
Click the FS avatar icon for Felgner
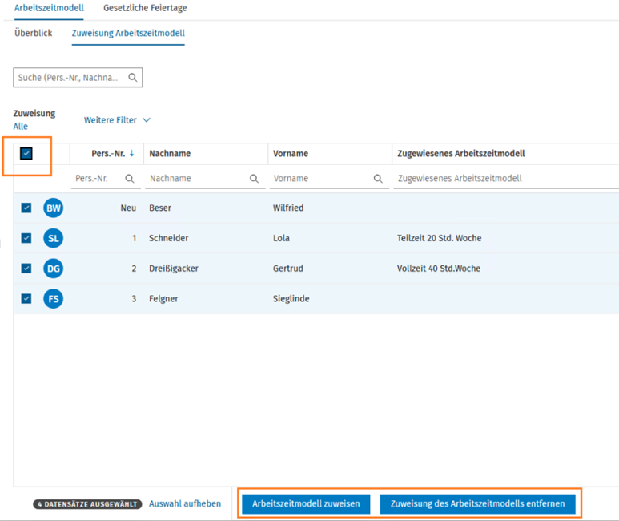(x=54, y=299)
